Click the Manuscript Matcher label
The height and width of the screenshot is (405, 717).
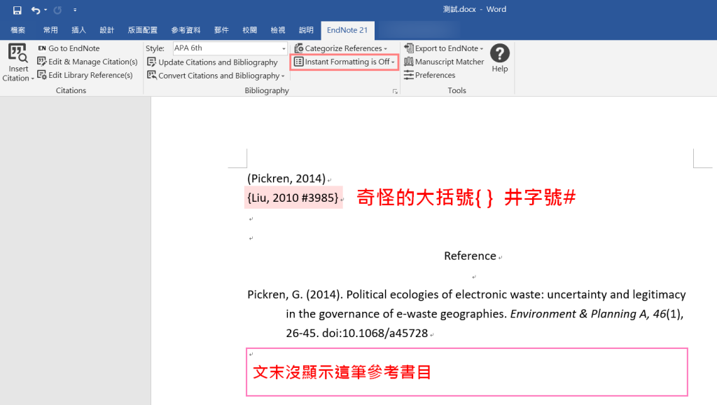[450, 62]
